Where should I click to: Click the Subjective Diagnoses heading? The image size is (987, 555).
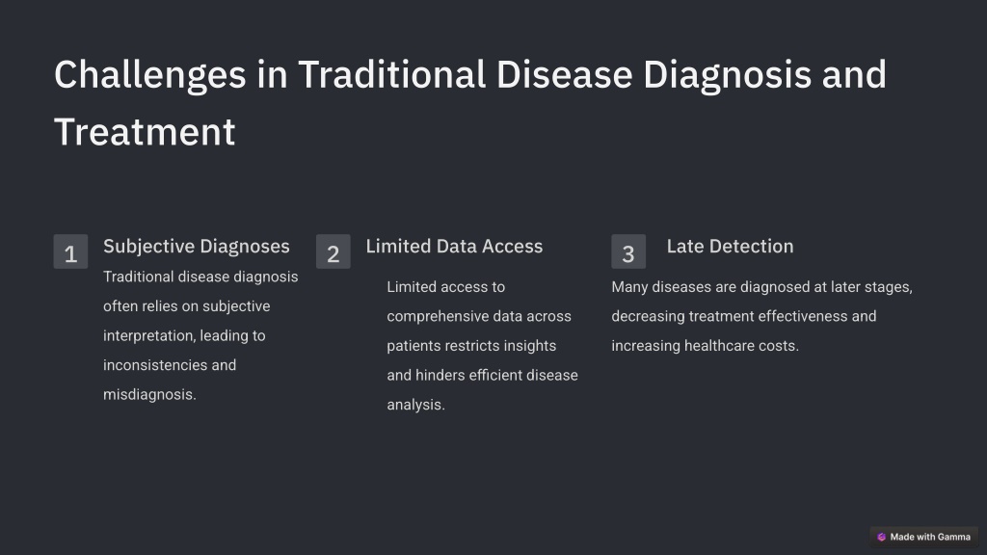click(197, 246)
